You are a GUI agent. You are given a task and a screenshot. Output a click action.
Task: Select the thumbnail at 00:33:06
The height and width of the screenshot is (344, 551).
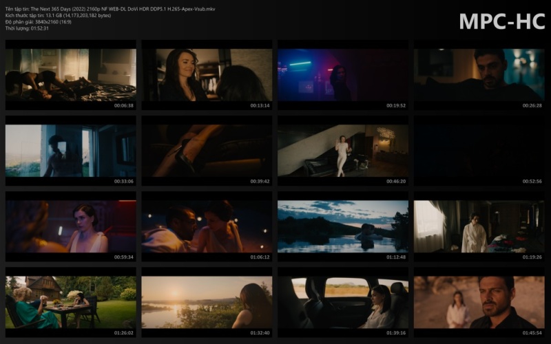click(71, 151)
